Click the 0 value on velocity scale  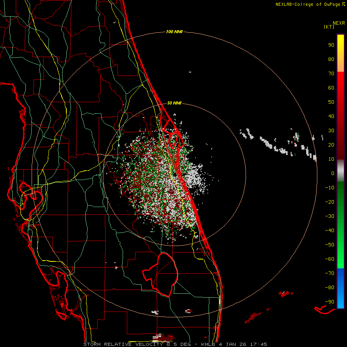[333, 173]
